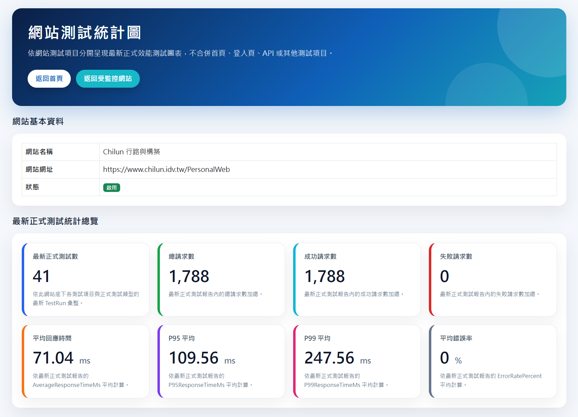The image size is (578, 417).
Task: Click the 返回首頁 button
Action: pyautogui.click(x=49, y=79)
